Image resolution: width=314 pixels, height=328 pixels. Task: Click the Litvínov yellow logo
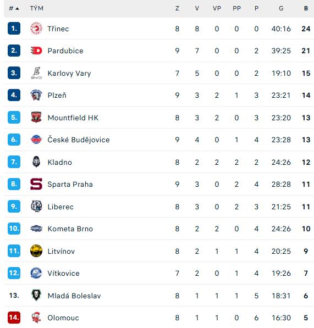pyautogui.click(x=36, y=251)
